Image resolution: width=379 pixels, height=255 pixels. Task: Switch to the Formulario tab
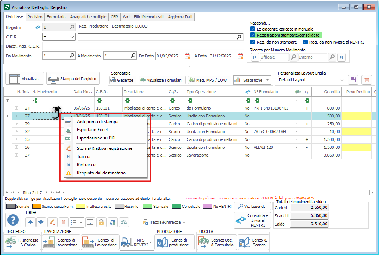56,17
